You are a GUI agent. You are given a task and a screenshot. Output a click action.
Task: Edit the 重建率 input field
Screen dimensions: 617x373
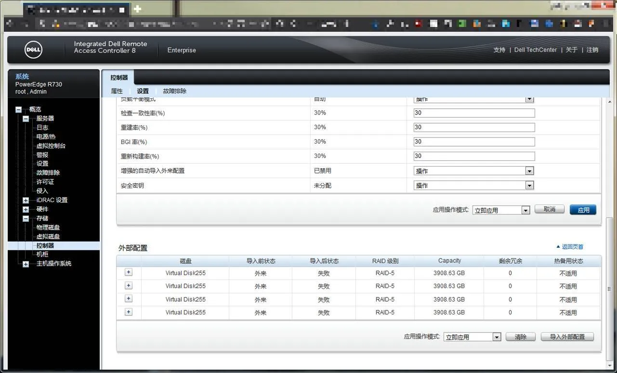pyautogui.click(x=474, y=128)
